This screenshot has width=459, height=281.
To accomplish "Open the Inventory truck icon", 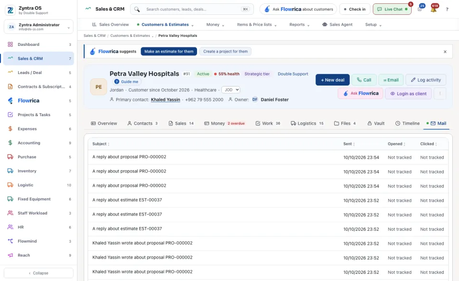I will click(10, 171).
